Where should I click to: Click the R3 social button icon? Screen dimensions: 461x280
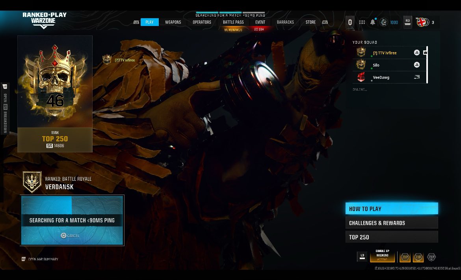[x=407, y=22]
